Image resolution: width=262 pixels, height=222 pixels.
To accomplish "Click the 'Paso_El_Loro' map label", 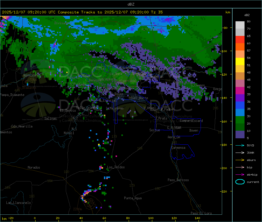I will click(201, 213).
